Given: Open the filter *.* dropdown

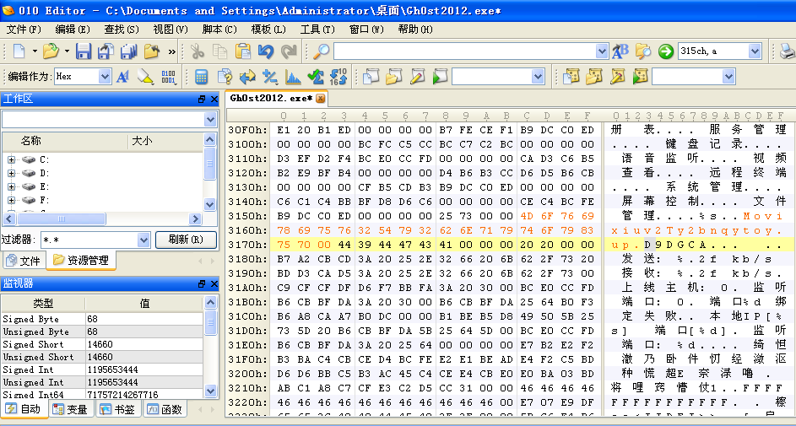Looking at the screenshot, I should pos(143,240).
